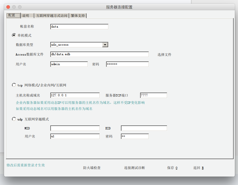Click the 帐套名称 input field
Screen dimensions: 238x185
[x=79, y=27]
